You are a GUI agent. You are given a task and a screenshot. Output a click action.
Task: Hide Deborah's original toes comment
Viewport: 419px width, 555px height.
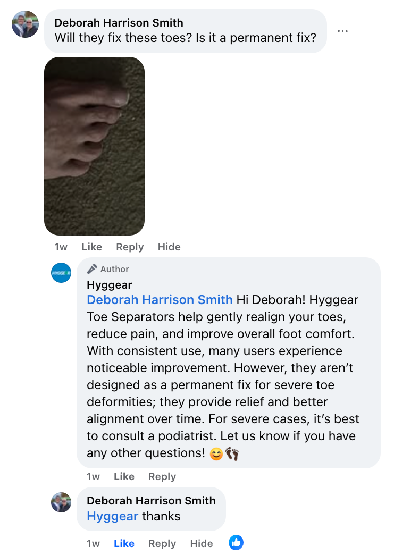tap(169, 247)
